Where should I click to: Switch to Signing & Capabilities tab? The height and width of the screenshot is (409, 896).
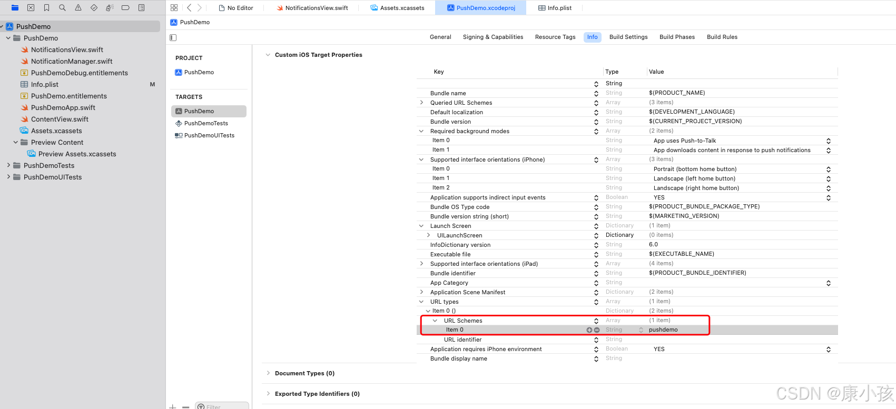click(493, 37)
